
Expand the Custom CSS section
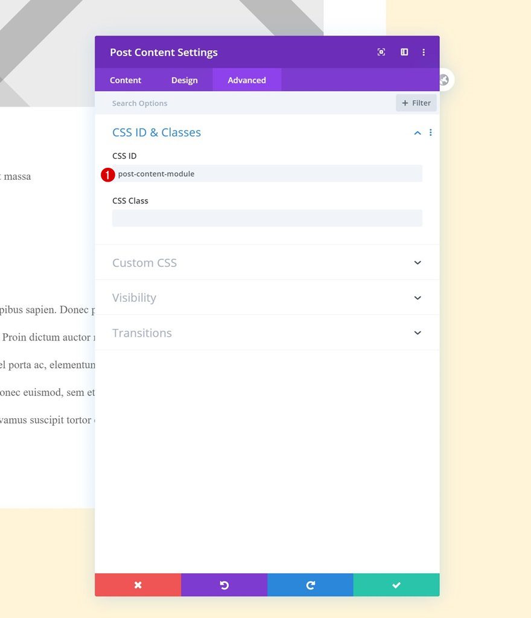267,263
